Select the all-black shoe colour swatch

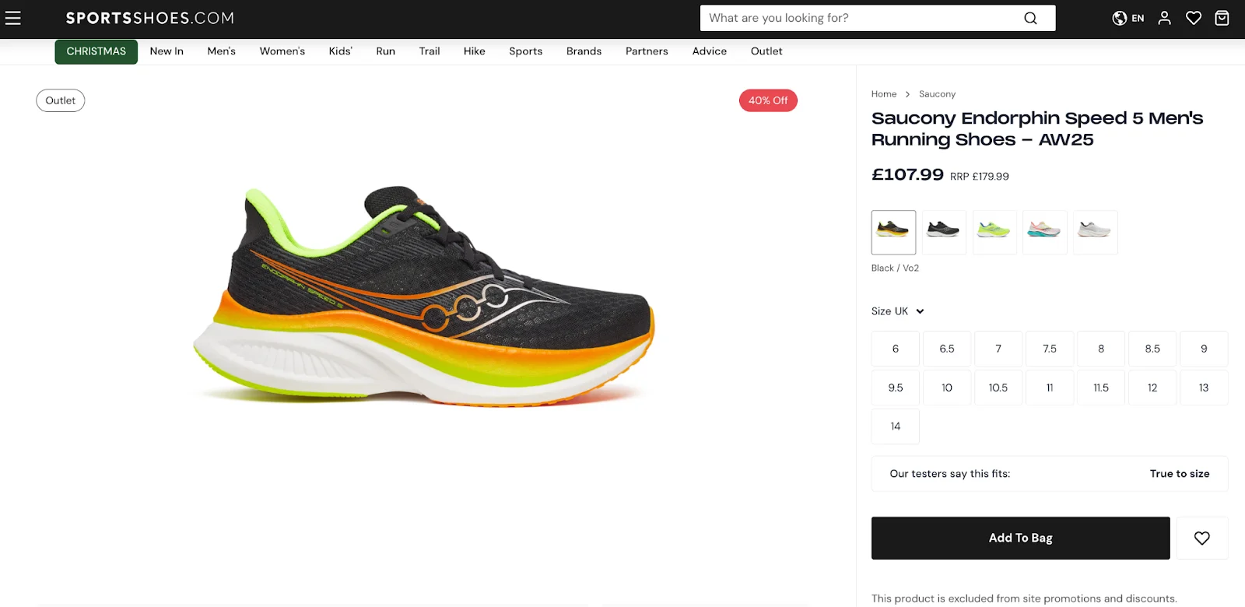click(944, 232)
